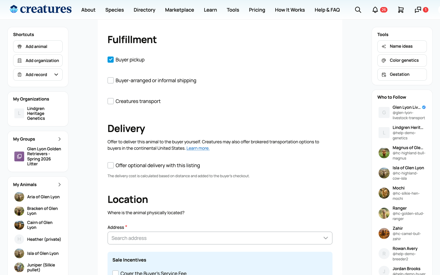
Task: Expand the My Animals chevron
Action: (59, 184)
